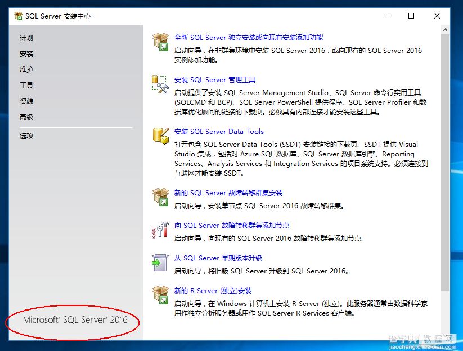
Task: Minimize the SQL Server 安装中心 window
Action: tap(386, 16)
